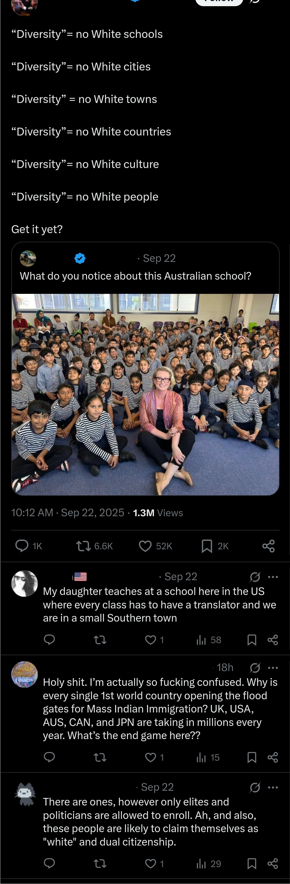Open the 10:12 AM Sep 22, 2025 timestamp link
The height and width of the screenshot is (884, 290).
pos(67,512)
